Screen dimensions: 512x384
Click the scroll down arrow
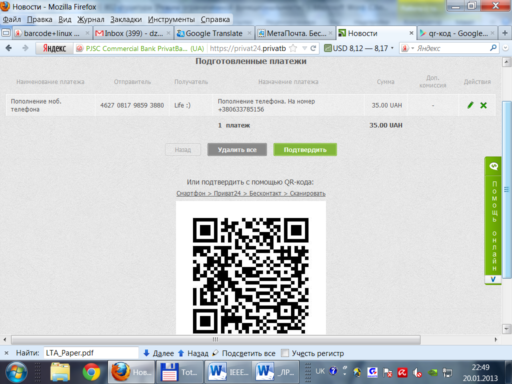[506, 328]
